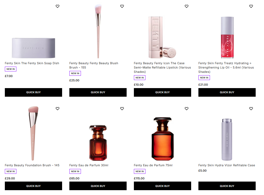Add Fenty Skin Soap Dish to wishlist
264x195 pixels.
click(58, 6)
